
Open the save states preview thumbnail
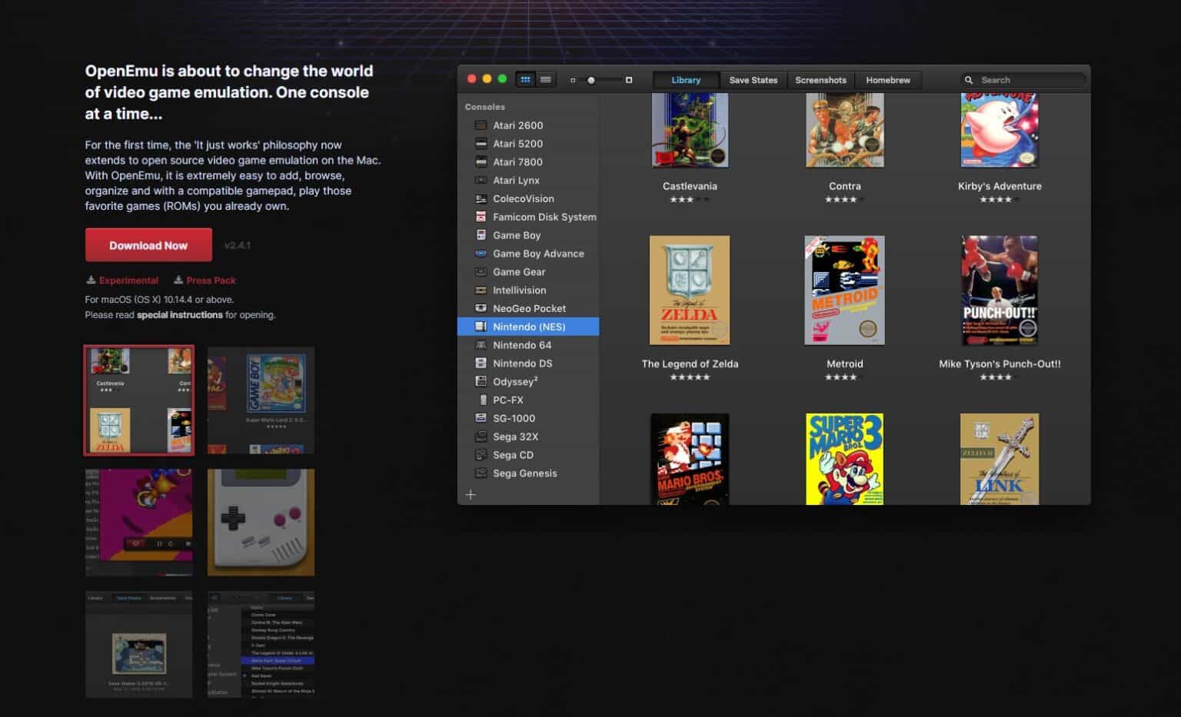pyautogui.click(x=139, y=645)
